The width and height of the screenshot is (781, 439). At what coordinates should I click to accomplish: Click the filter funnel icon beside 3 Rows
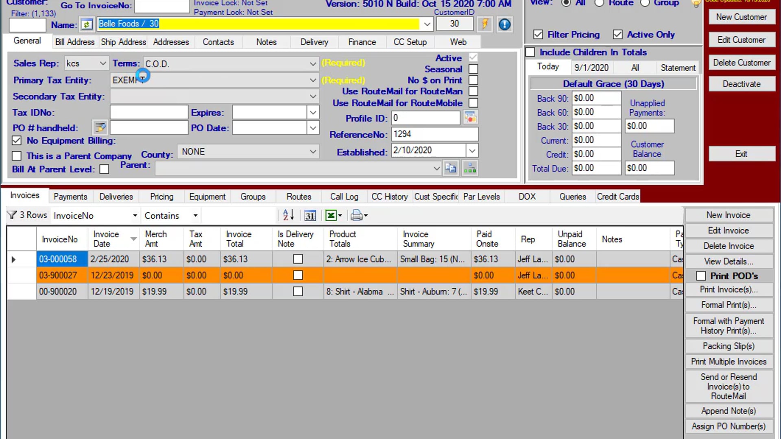click(x=12, y=215)
